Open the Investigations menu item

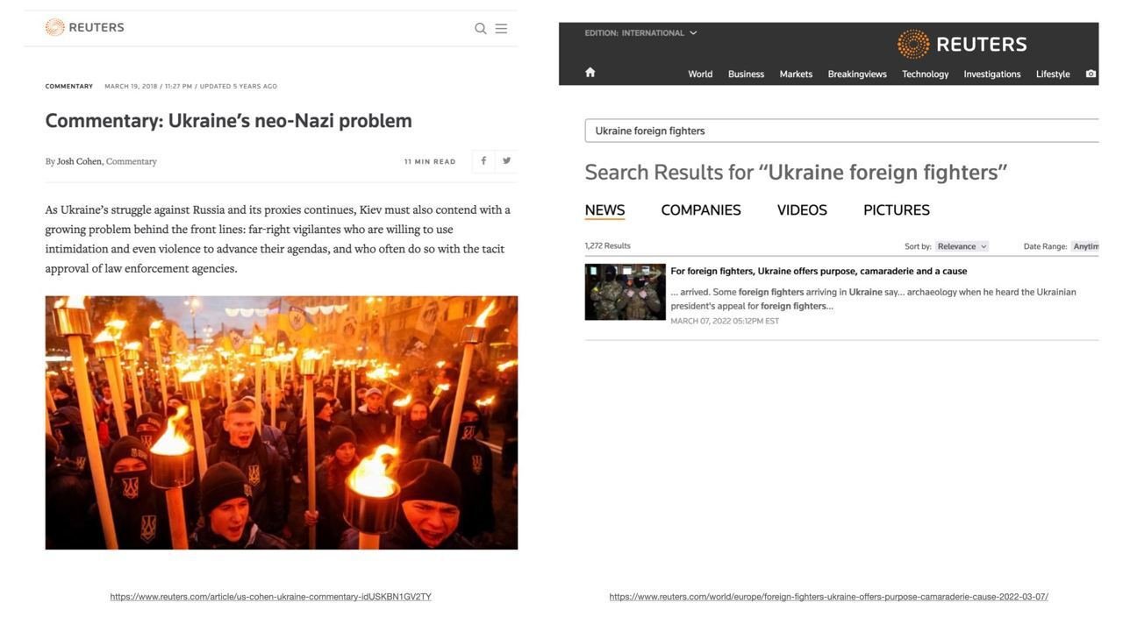click(991, 74)
